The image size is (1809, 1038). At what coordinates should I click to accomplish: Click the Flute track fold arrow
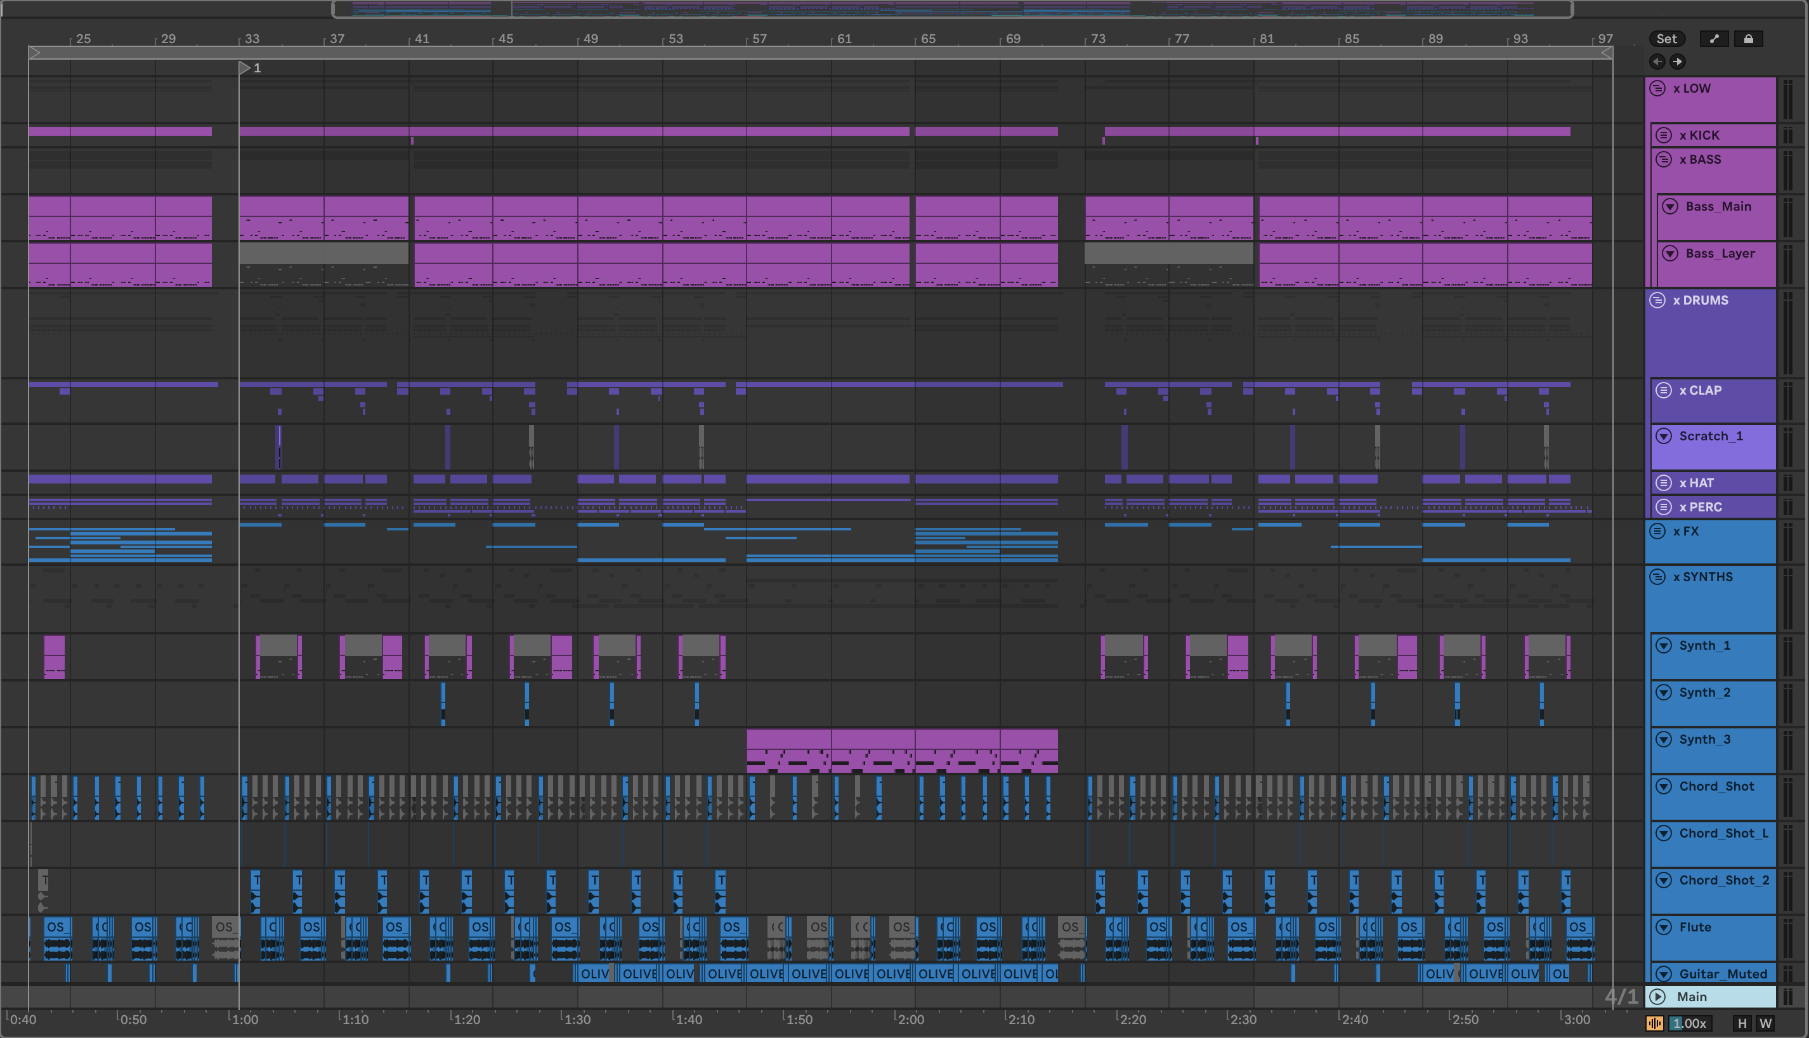coord(1664,927)
